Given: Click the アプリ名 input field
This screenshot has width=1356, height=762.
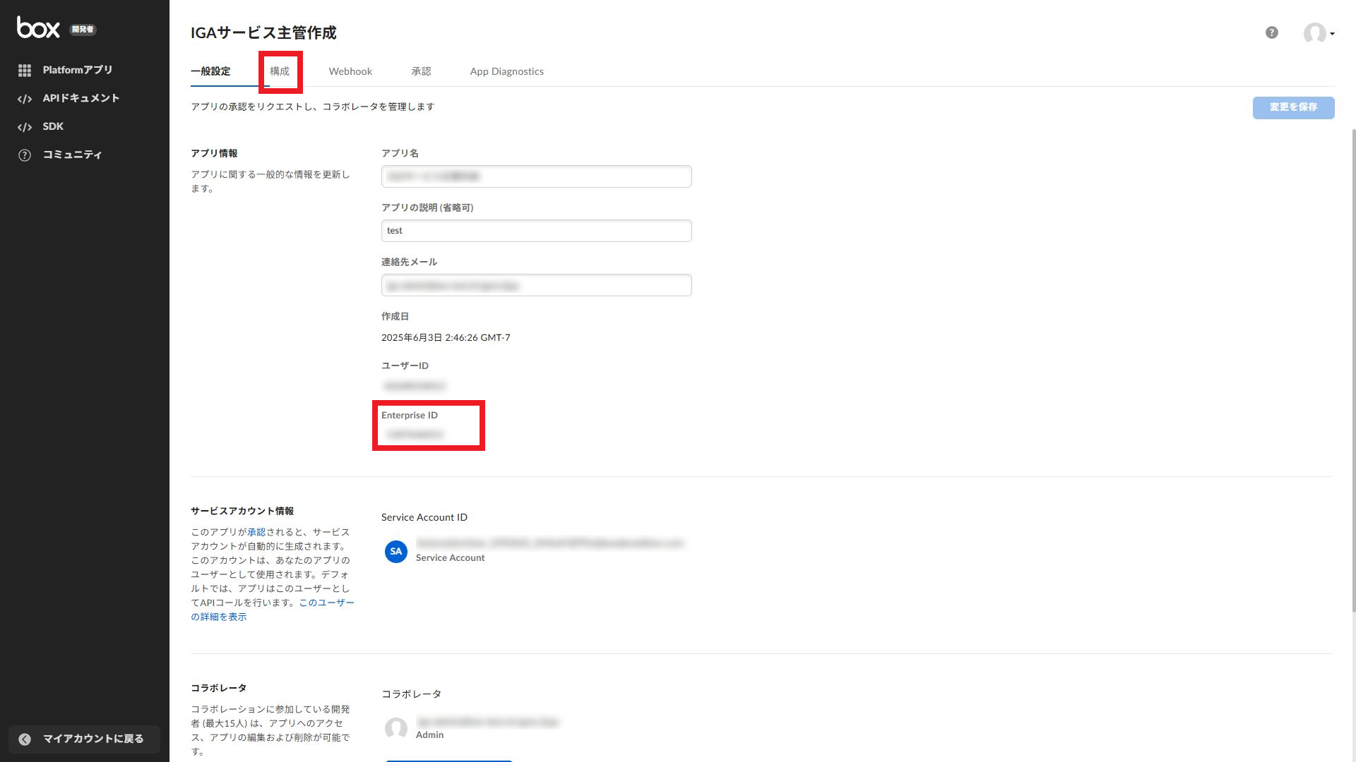Looking at the screenshot, I should coord(536,176).
